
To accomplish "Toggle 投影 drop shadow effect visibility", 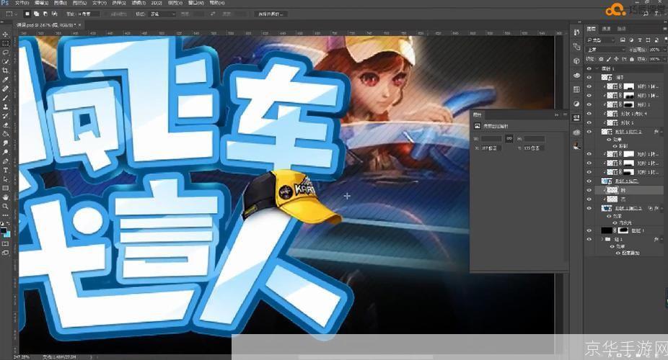I will point(616,145).
